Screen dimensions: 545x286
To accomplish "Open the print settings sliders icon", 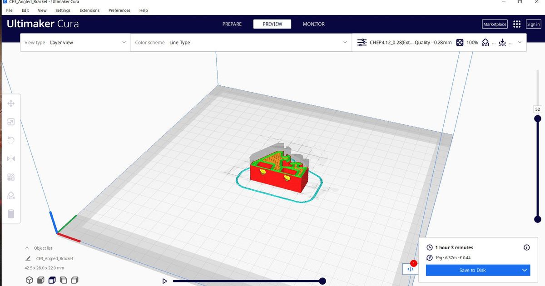I will (x=362, y=42).
